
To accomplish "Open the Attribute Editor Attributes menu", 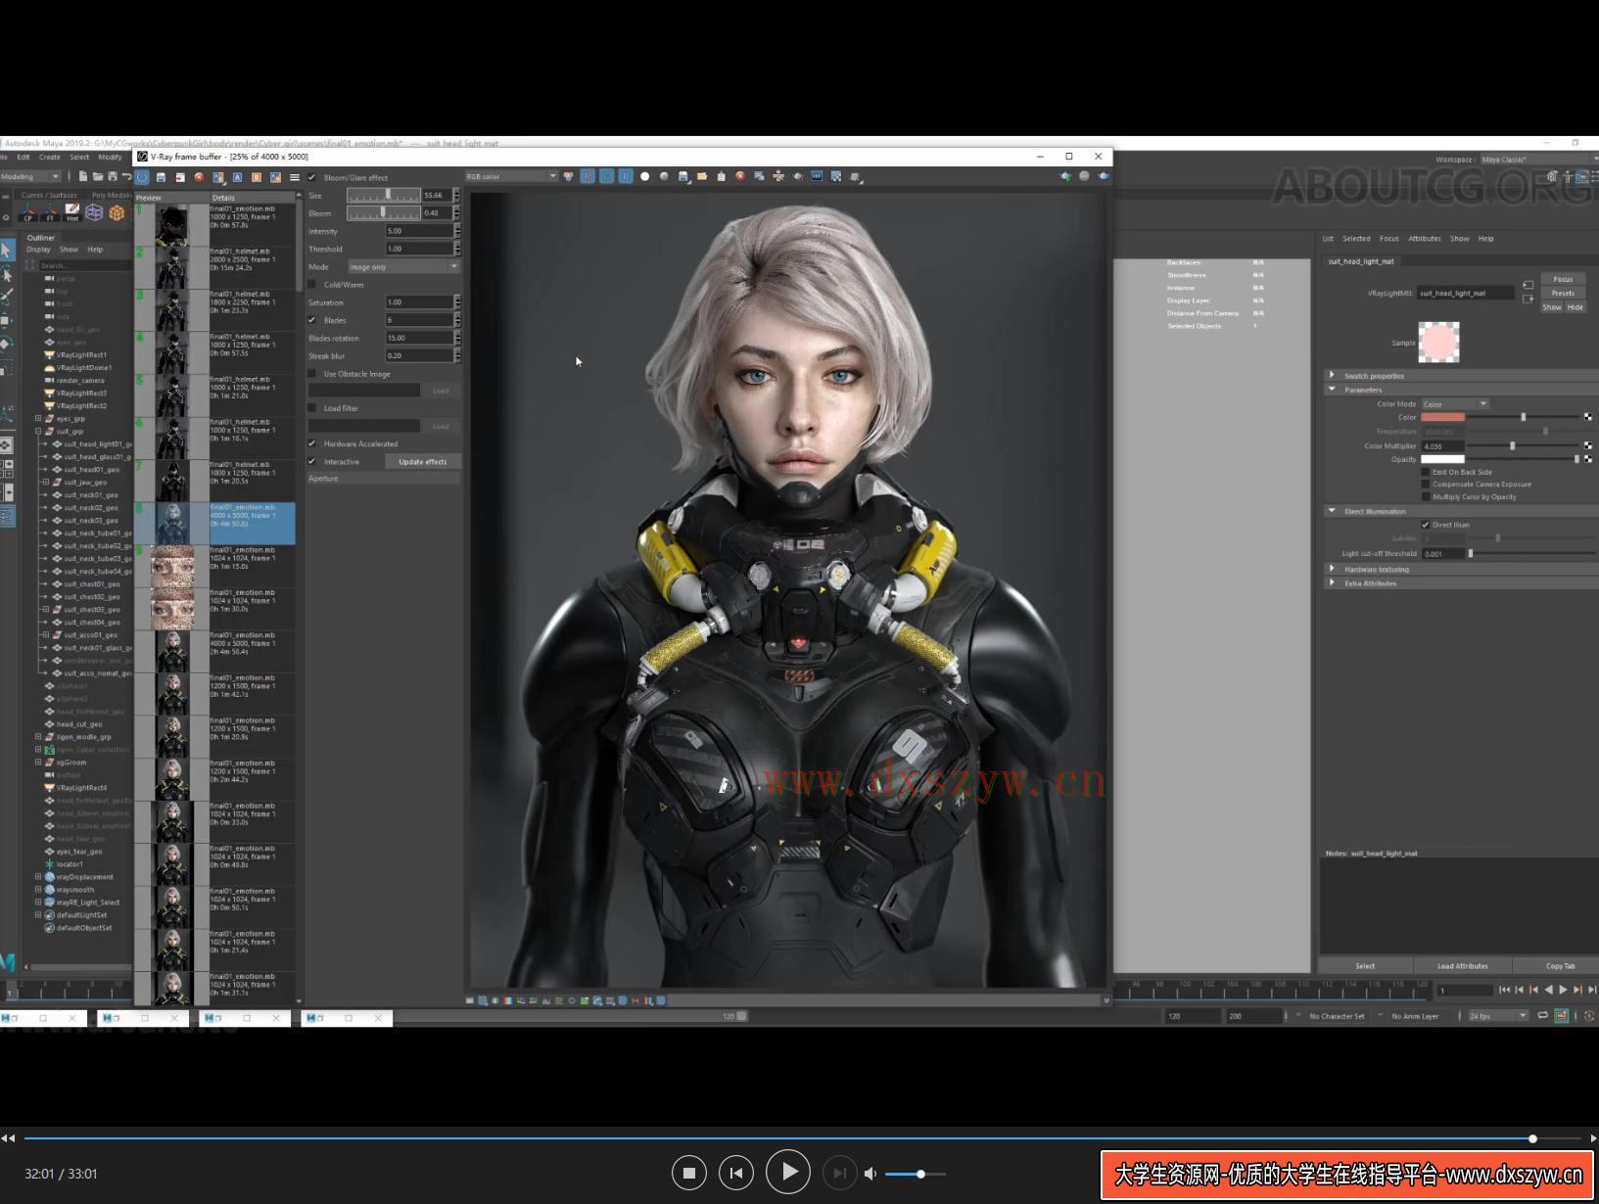I will point(1425,239).
